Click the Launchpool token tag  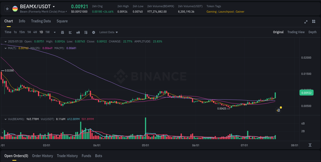coord(226,12)
